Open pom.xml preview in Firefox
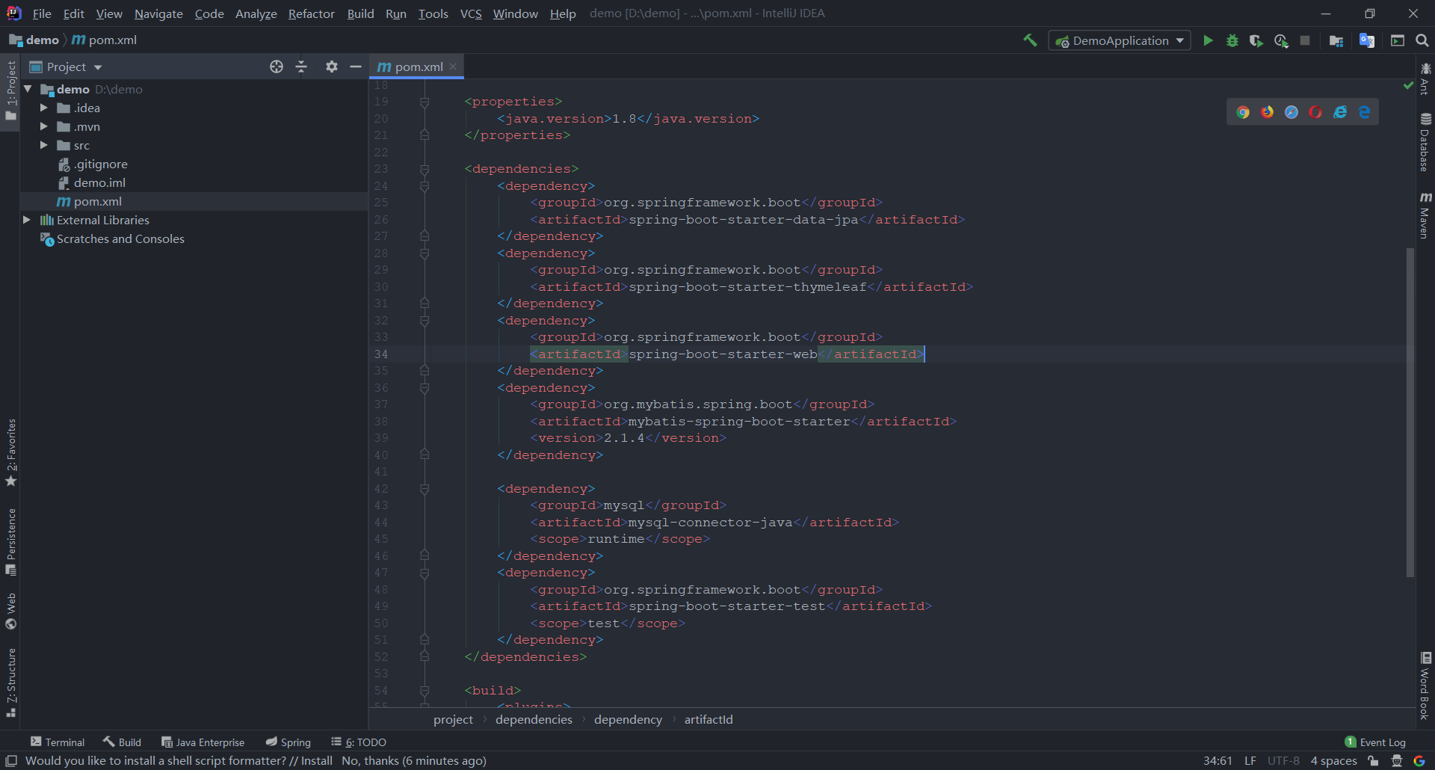Viewport: 1435px width, 770px height. point(1268,112)
